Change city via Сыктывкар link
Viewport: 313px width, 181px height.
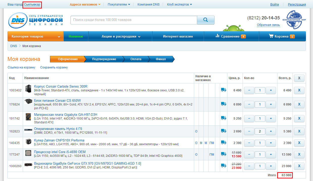point(32,5)
